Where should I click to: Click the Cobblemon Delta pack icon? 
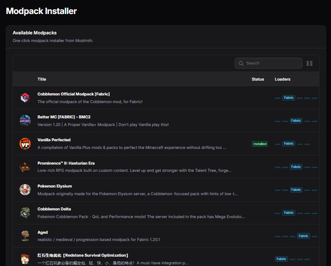(x=25, y=213)
